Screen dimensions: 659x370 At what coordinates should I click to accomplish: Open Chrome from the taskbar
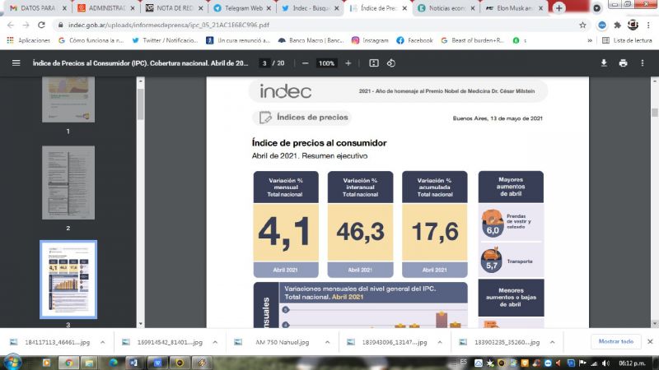click(x=68, y=363)
